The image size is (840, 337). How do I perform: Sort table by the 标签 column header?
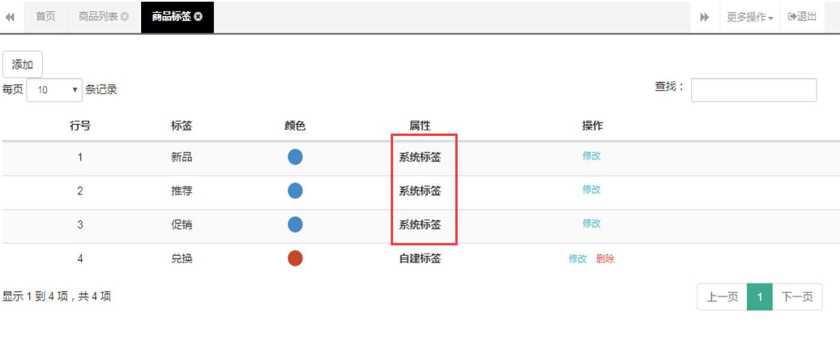click(x=182, y=126)
